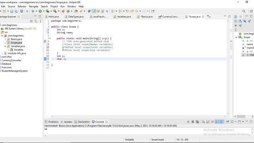
Task: Click Remove All Terminated Launches in the Console toolbar
Action: pos(197,122)
